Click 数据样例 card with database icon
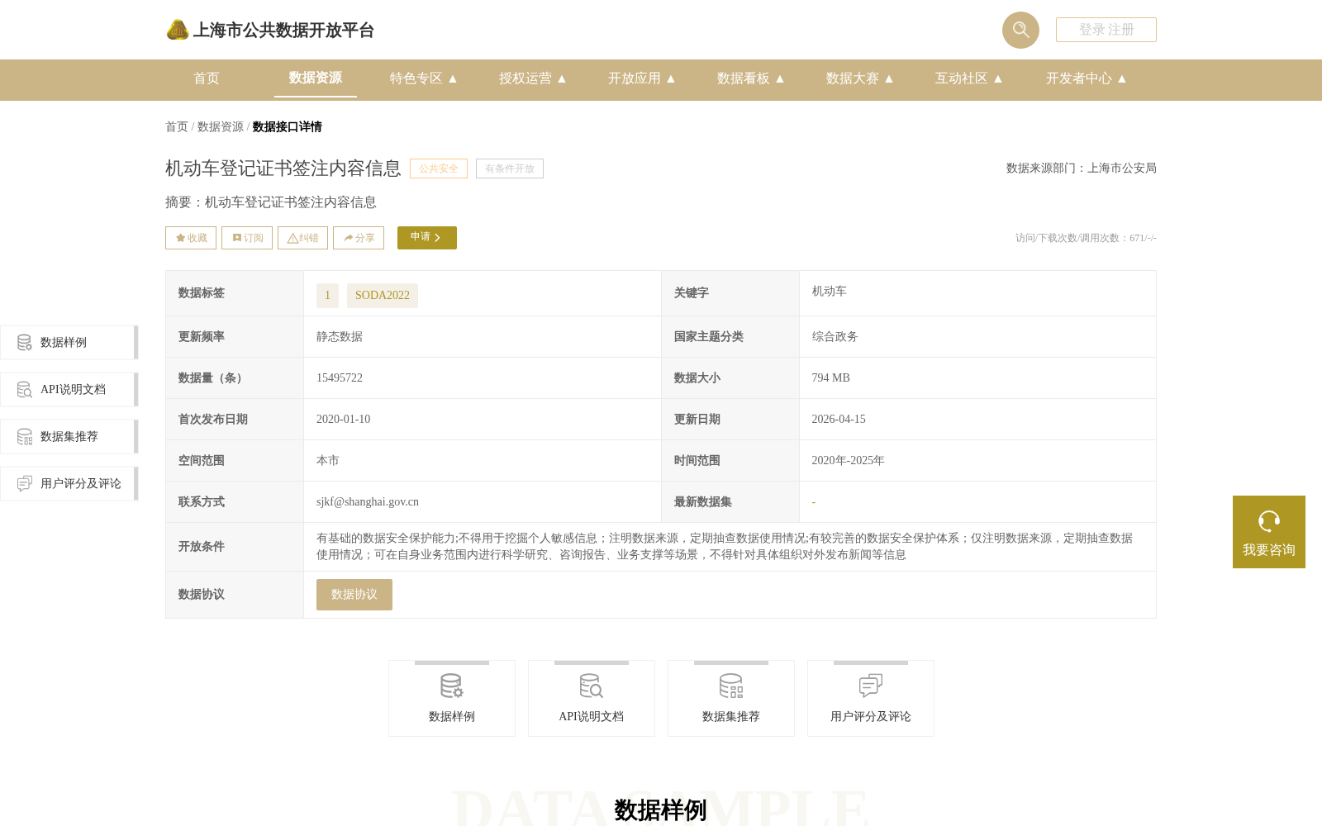This screenshot has width=1322, height=826. (452, 699)
